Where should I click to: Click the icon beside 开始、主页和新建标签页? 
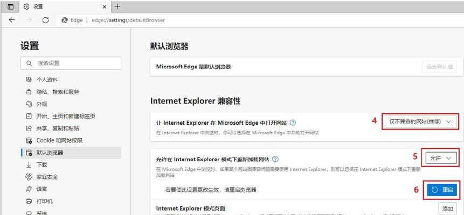[29, 116]
